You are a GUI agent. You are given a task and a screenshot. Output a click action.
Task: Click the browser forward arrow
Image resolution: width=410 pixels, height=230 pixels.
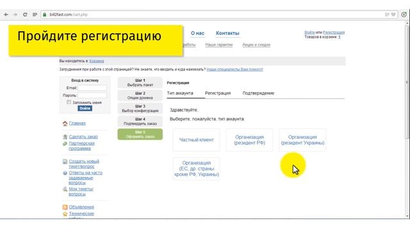pyautogui.click(x=15, y=15)
